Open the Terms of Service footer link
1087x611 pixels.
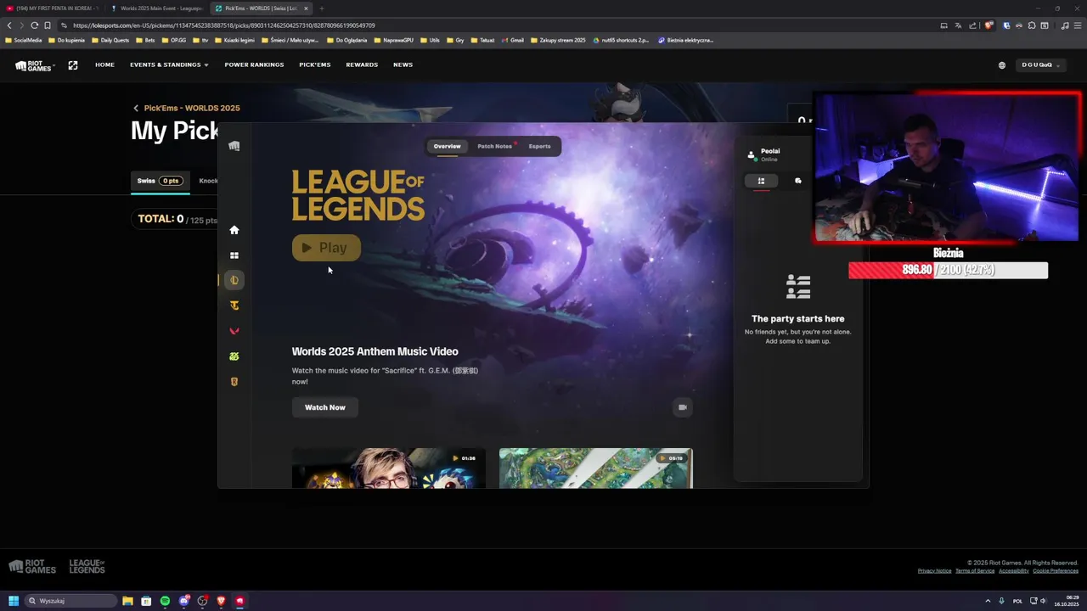coord(975,571)
